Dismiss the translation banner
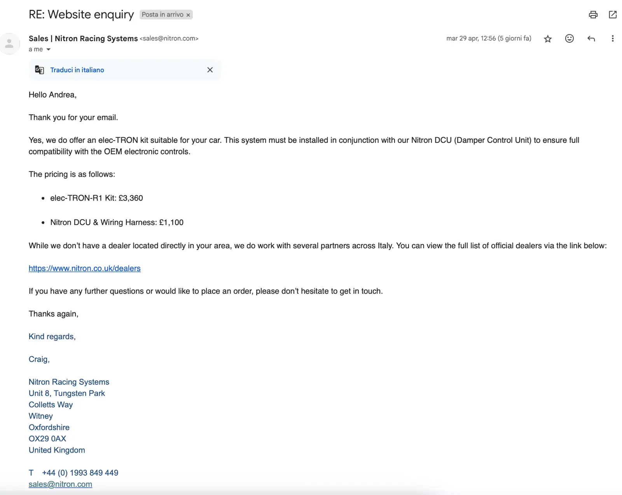 coord(210,70)
